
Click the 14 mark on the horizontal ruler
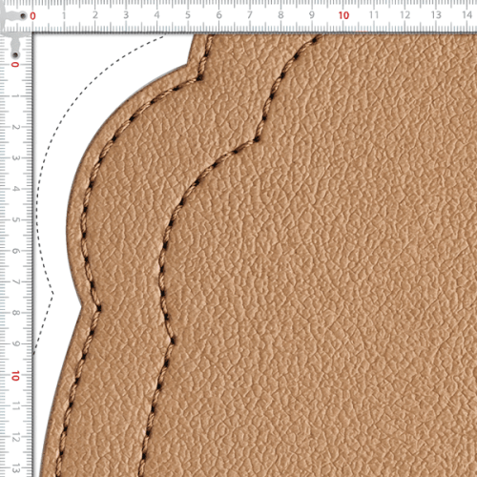[467, 15]
